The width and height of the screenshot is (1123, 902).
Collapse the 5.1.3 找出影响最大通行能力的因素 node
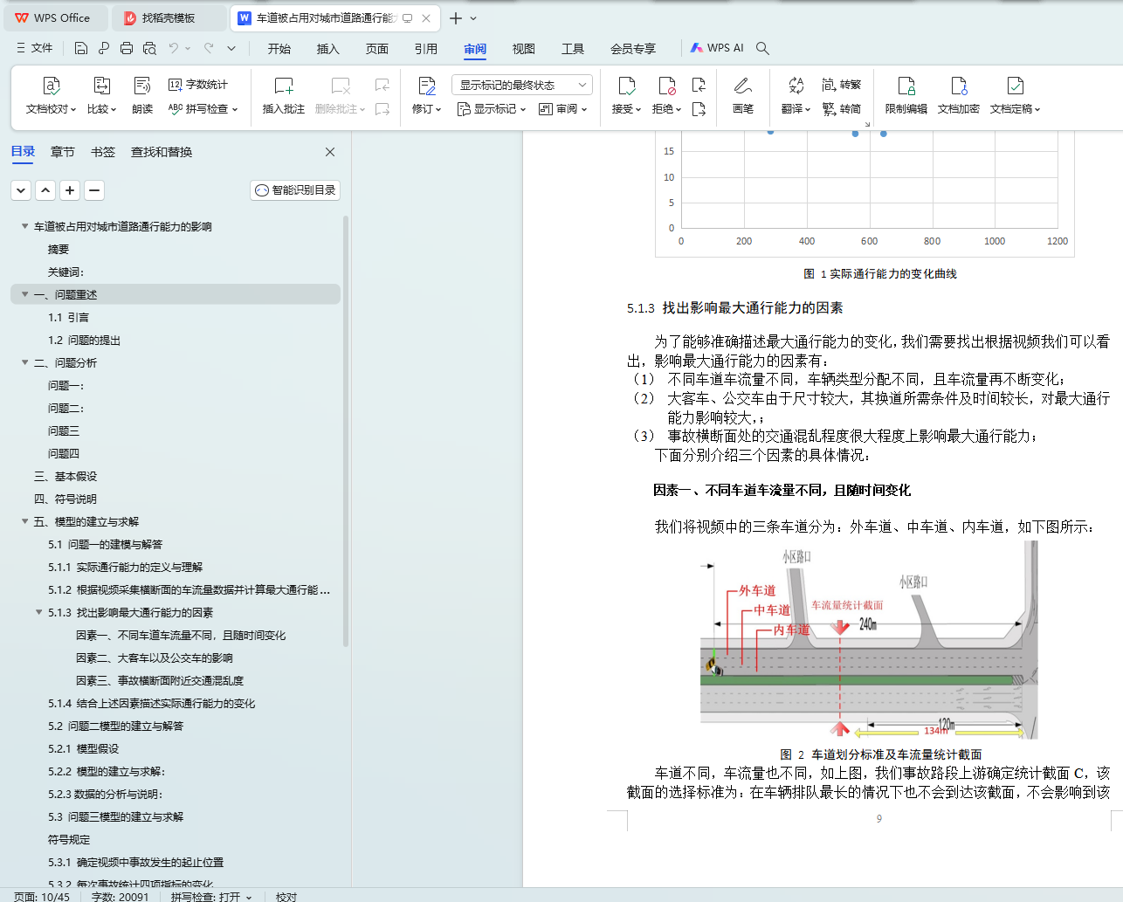pyautogui.click(x=39, y=612)
